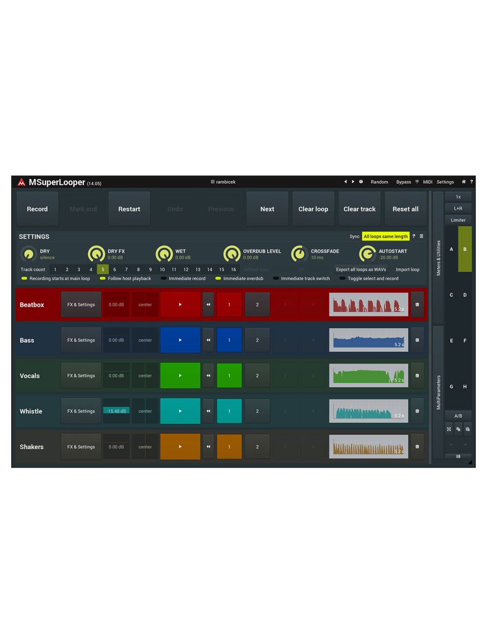Open the rambicek preset selector

coord(223,182)
